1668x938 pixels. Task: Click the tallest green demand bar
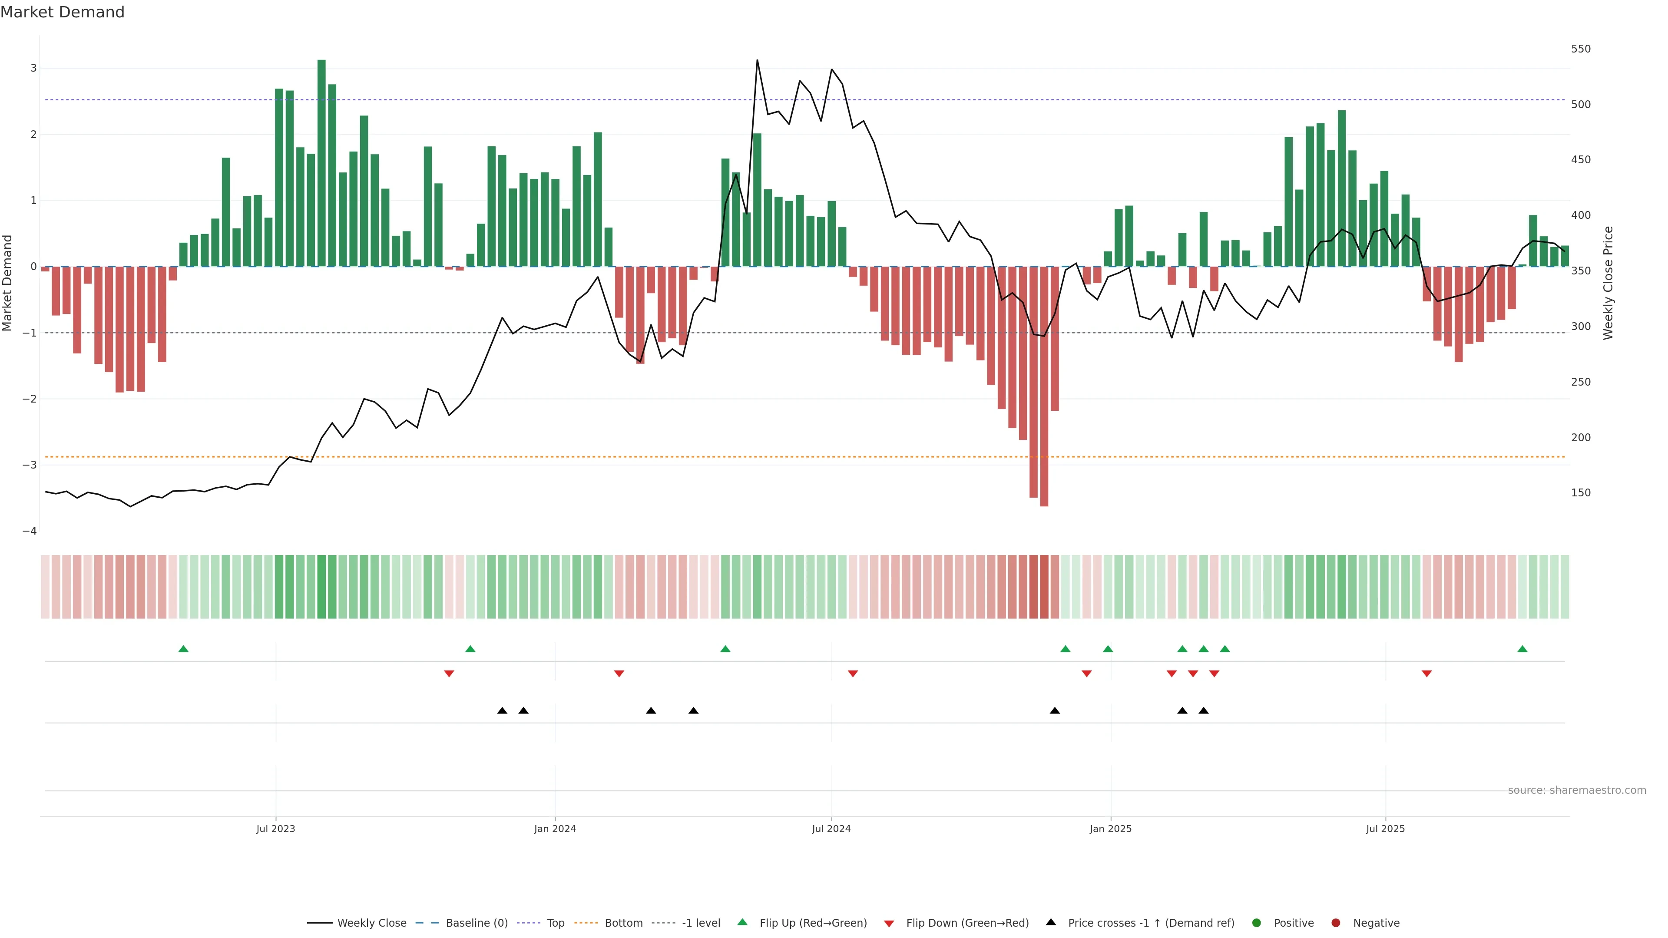pyautogui.click(x=321, y=162)
